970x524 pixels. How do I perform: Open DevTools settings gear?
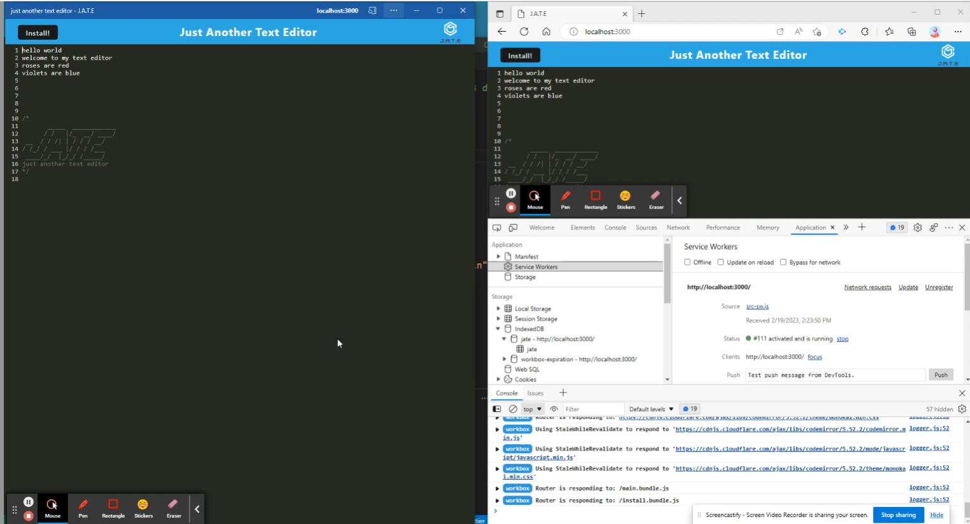pos(917,227)
